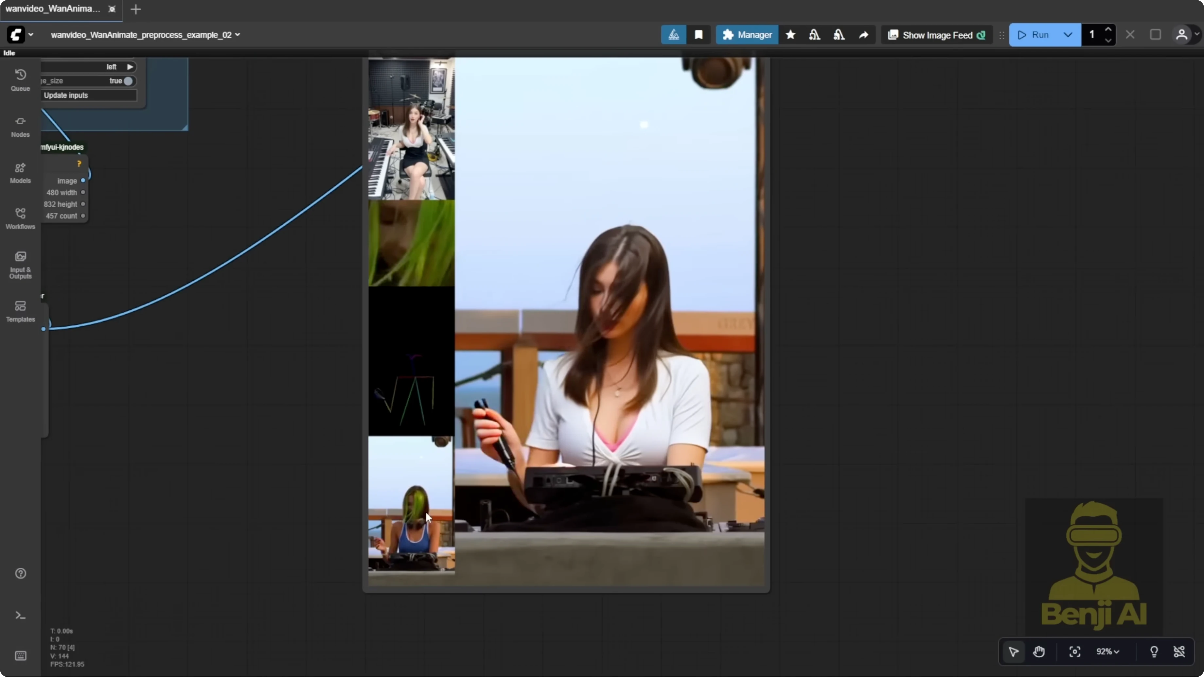Expand the left direction option arrow
Image resolution: width=1204 pixels, height=677 pixels.
pyautogui.click(x=130, y=66)
